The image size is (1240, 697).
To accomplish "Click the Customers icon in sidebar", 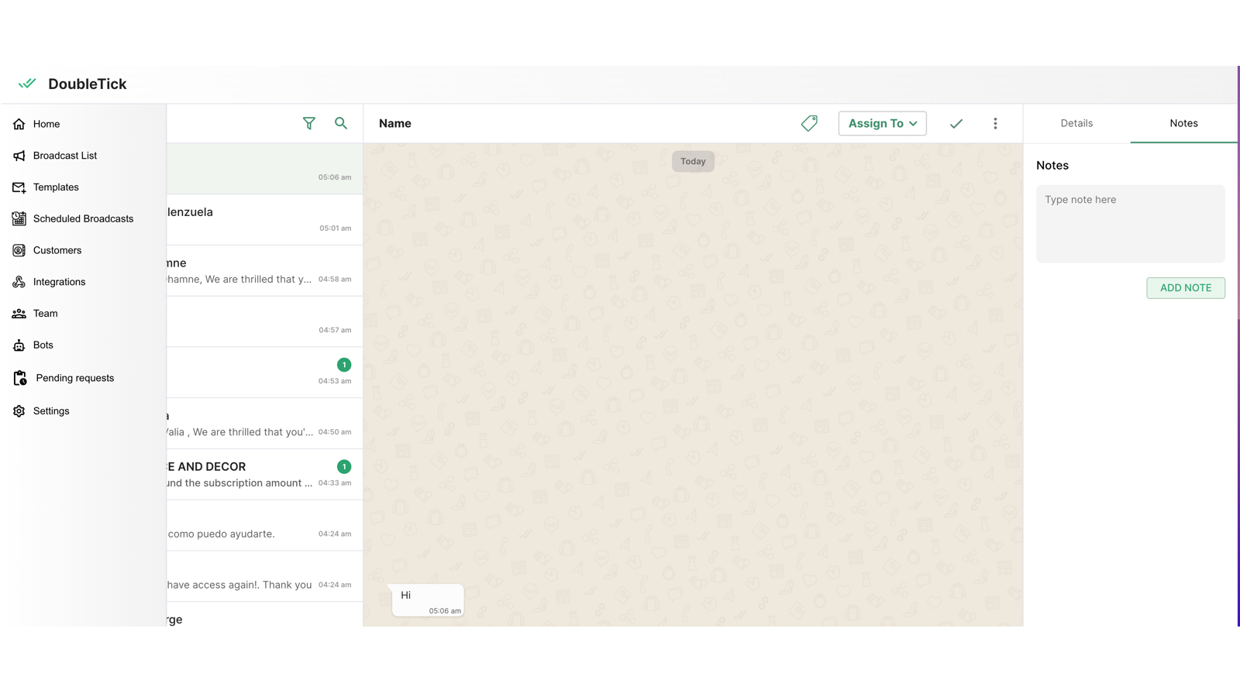I will pos(19,251).
